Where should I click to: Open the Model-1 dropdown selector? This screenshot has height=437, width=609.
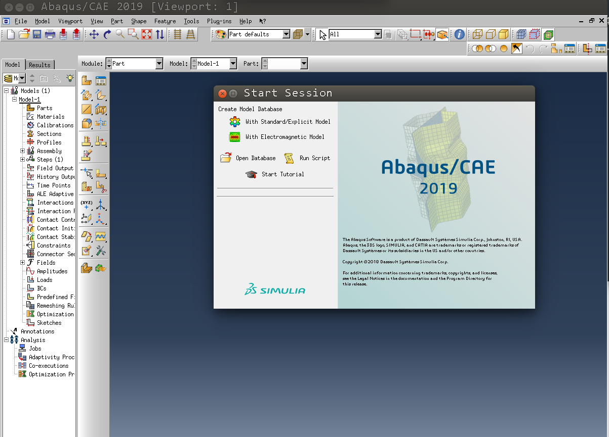point(233,64)
